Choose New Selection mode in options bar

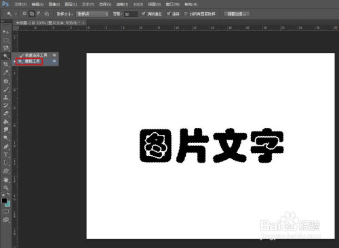[x=24, y=14]
